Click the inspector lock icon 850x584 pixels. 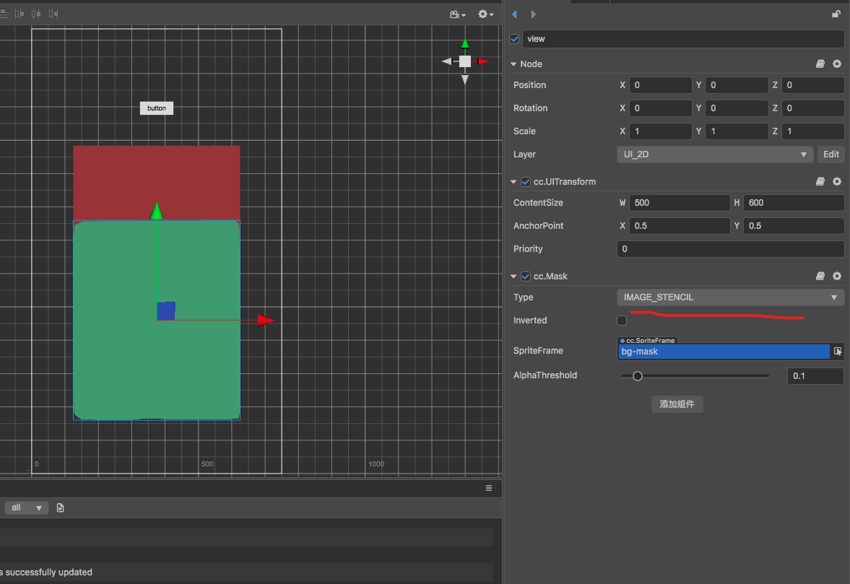(x=836, y=14)
